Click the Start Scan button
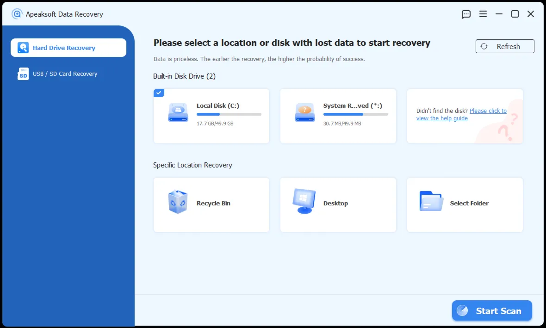Screen dimensions: 546x328 click(492, 310)
